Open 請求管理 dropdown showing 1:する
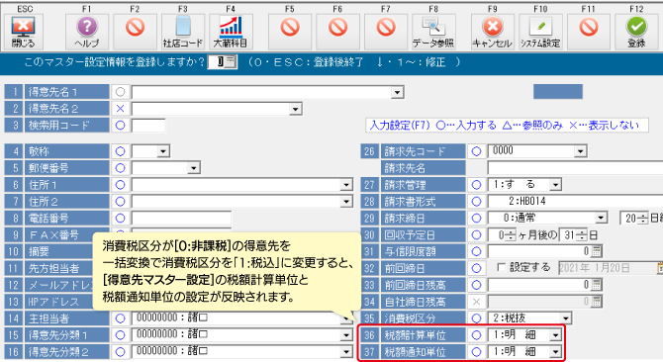The height and width of the screenshot is (362, 663). point(555,185)
